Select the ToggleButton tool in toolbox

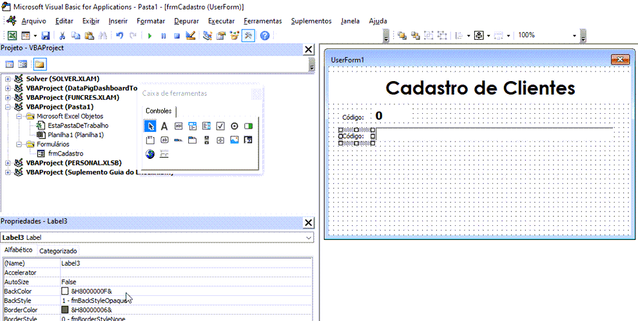[x=248, y=126]
